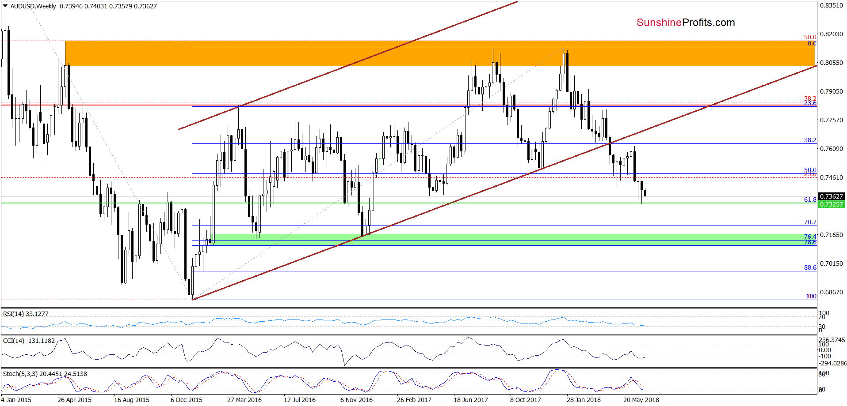The height and width of the screenshot is (406, 847).
Task: Click the CCI scale value -294.0286
Action: click(x=833, y=363)
